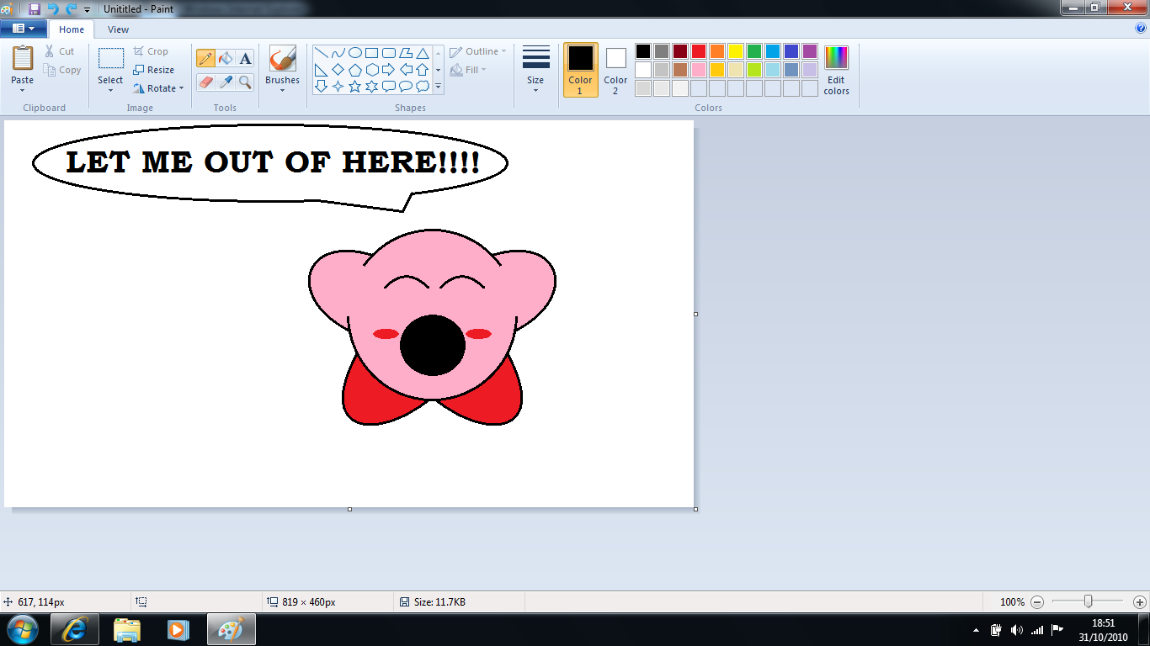Select the Pencil tool
1150x646 pixels.
tap(205, 58)
